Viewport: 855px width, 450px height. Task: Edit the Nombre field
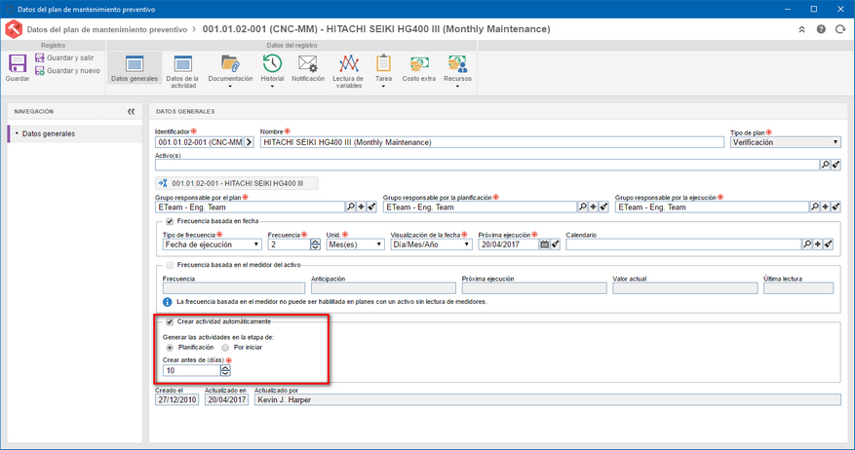pyautogui.click(x=491, y=142)
